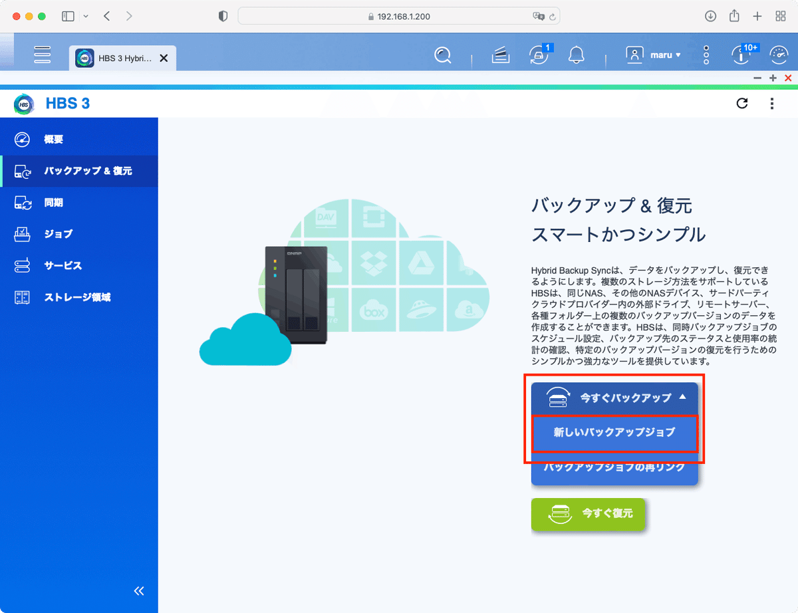Image resolution: width=798 pixels, height=613 pixels.
Task: Open 同期 section in sidebar
Action: pyautogui.click(x=79, y=203)
